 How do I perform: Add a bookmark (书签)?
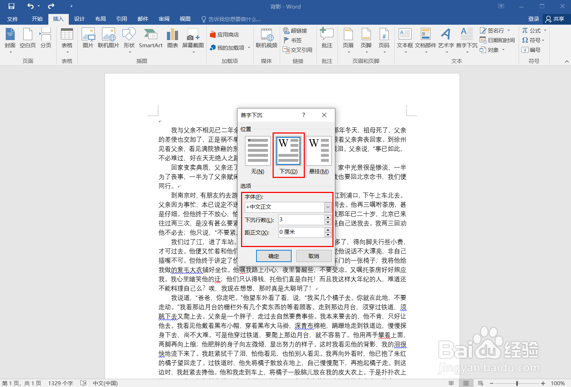(293, 40)
